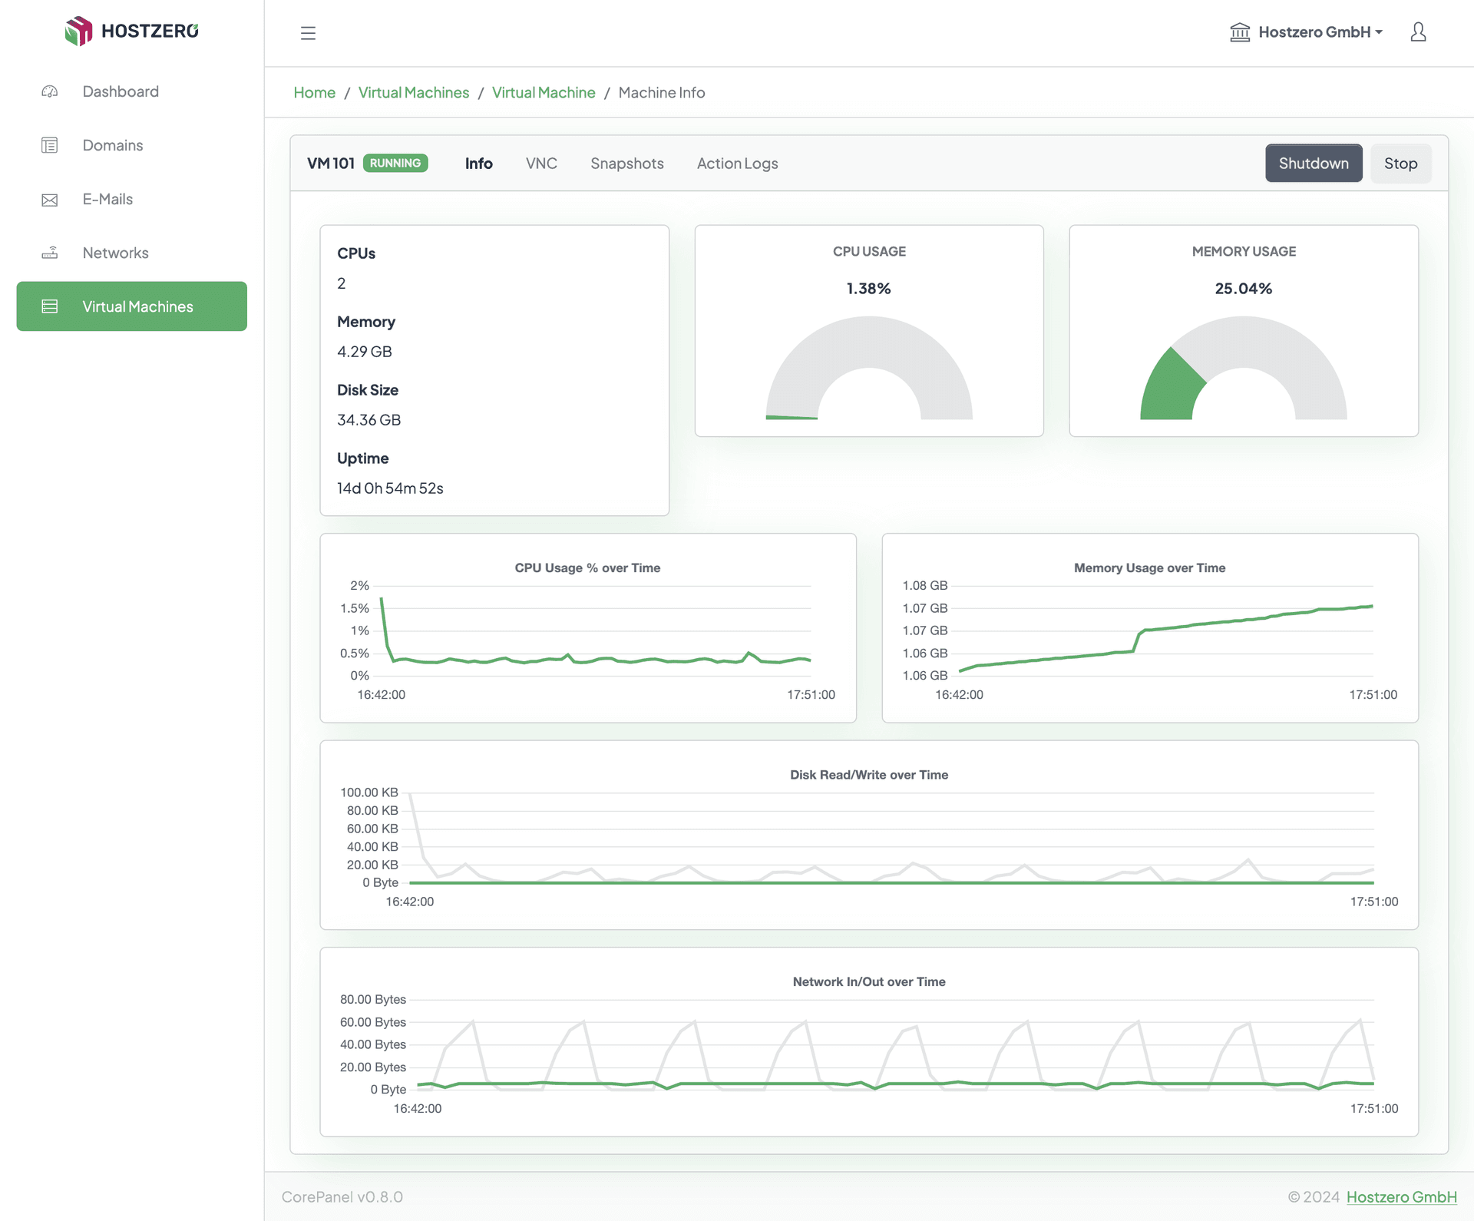Image resolution: width=1474 pixels, height=1221 pixels.
Task: Open the Snapshots tab
Action: coord(626,163)
